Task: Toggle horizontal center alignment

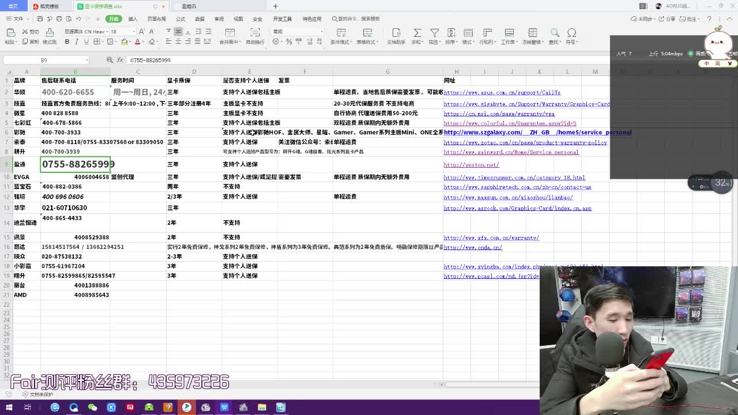Action: [x=178, y=41]
